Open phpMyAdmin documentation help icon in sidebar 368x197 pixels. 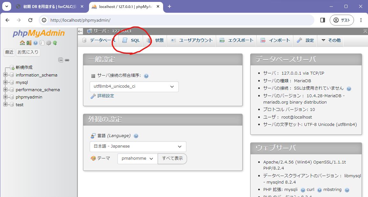tap(35, 43)
